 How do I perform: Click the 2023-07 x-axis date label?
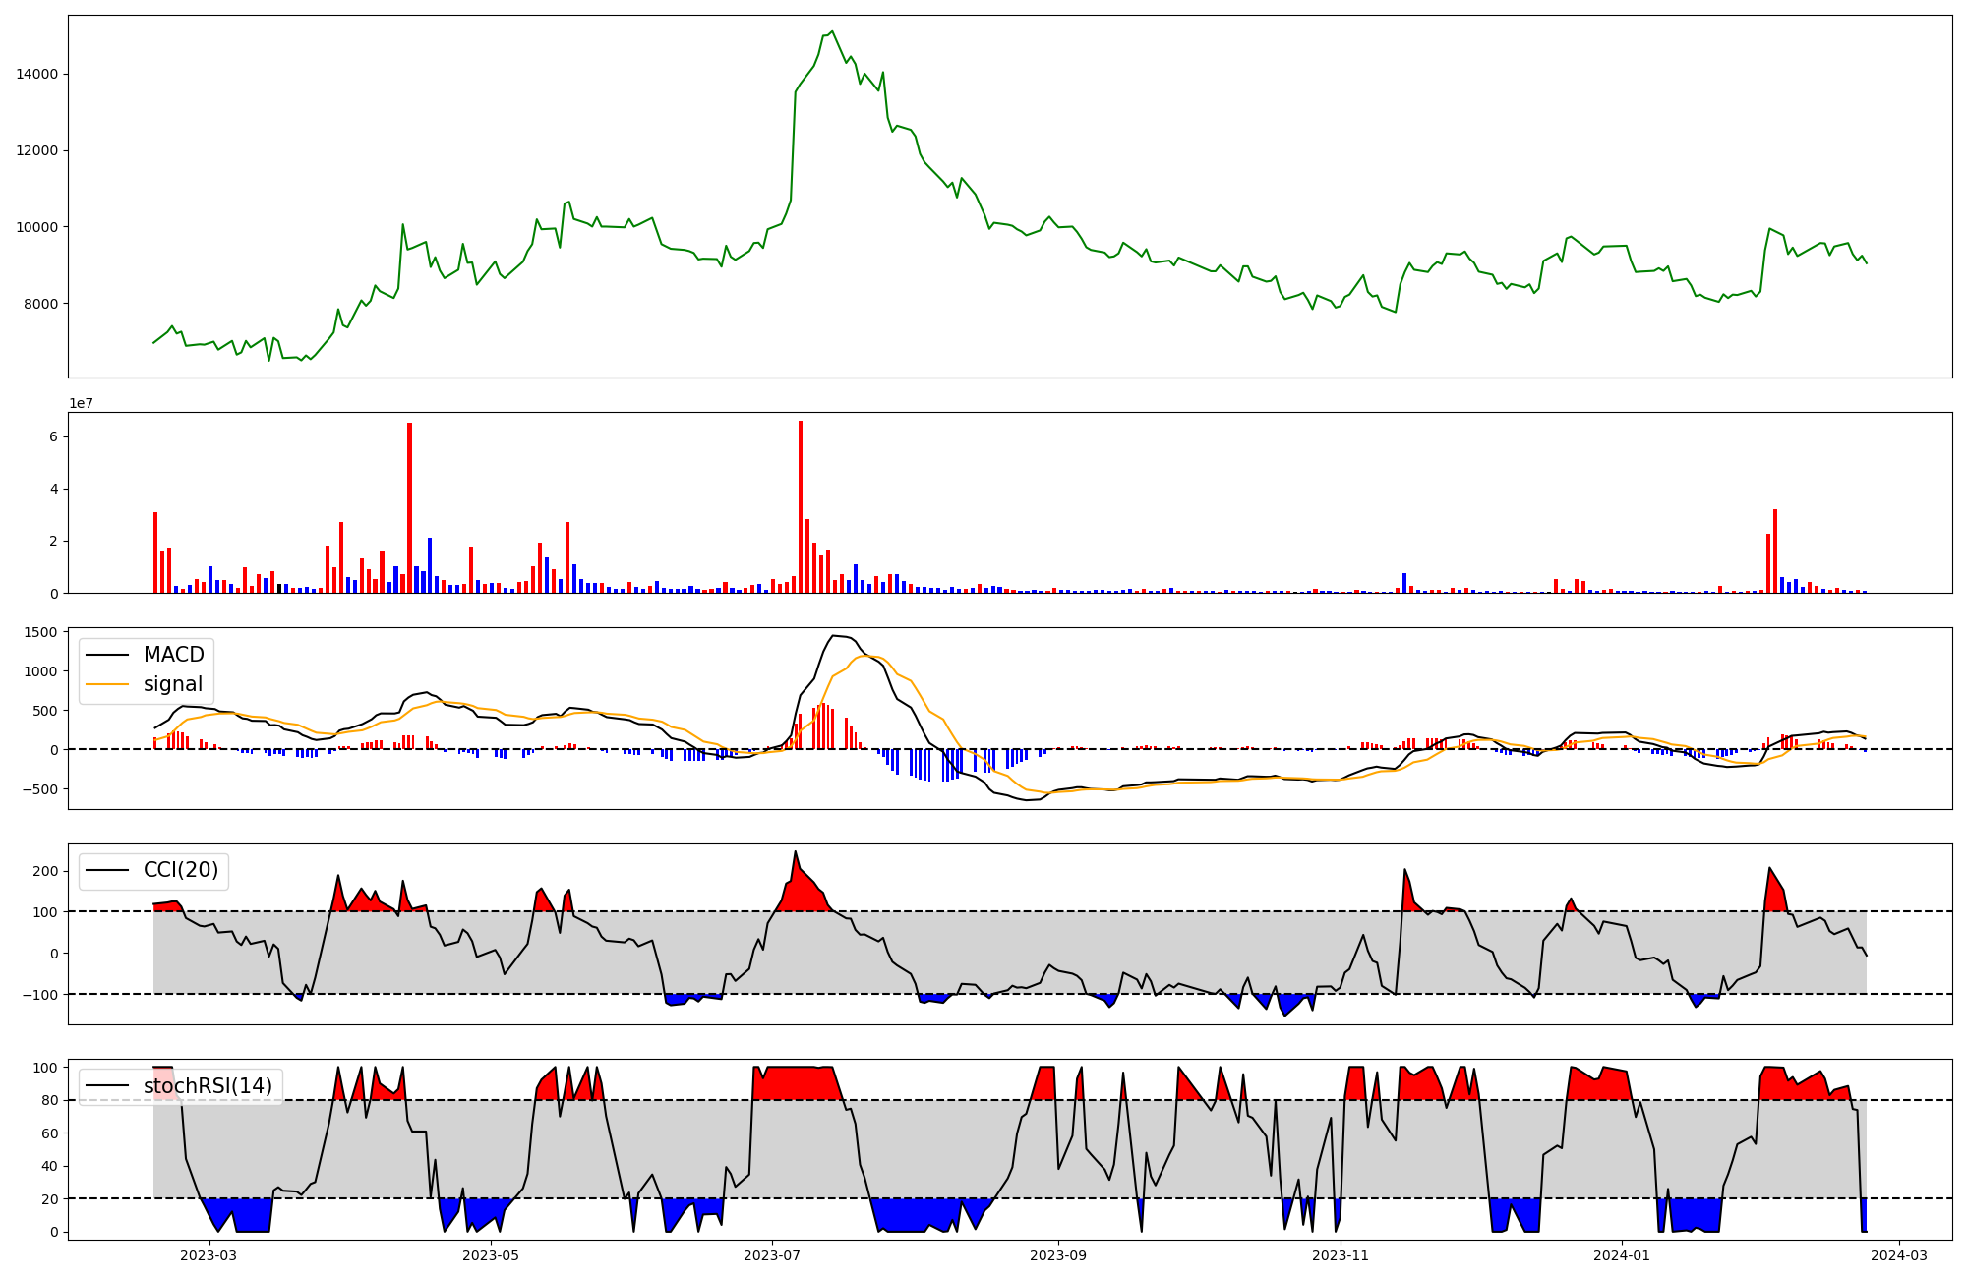tap(772, 1255)
